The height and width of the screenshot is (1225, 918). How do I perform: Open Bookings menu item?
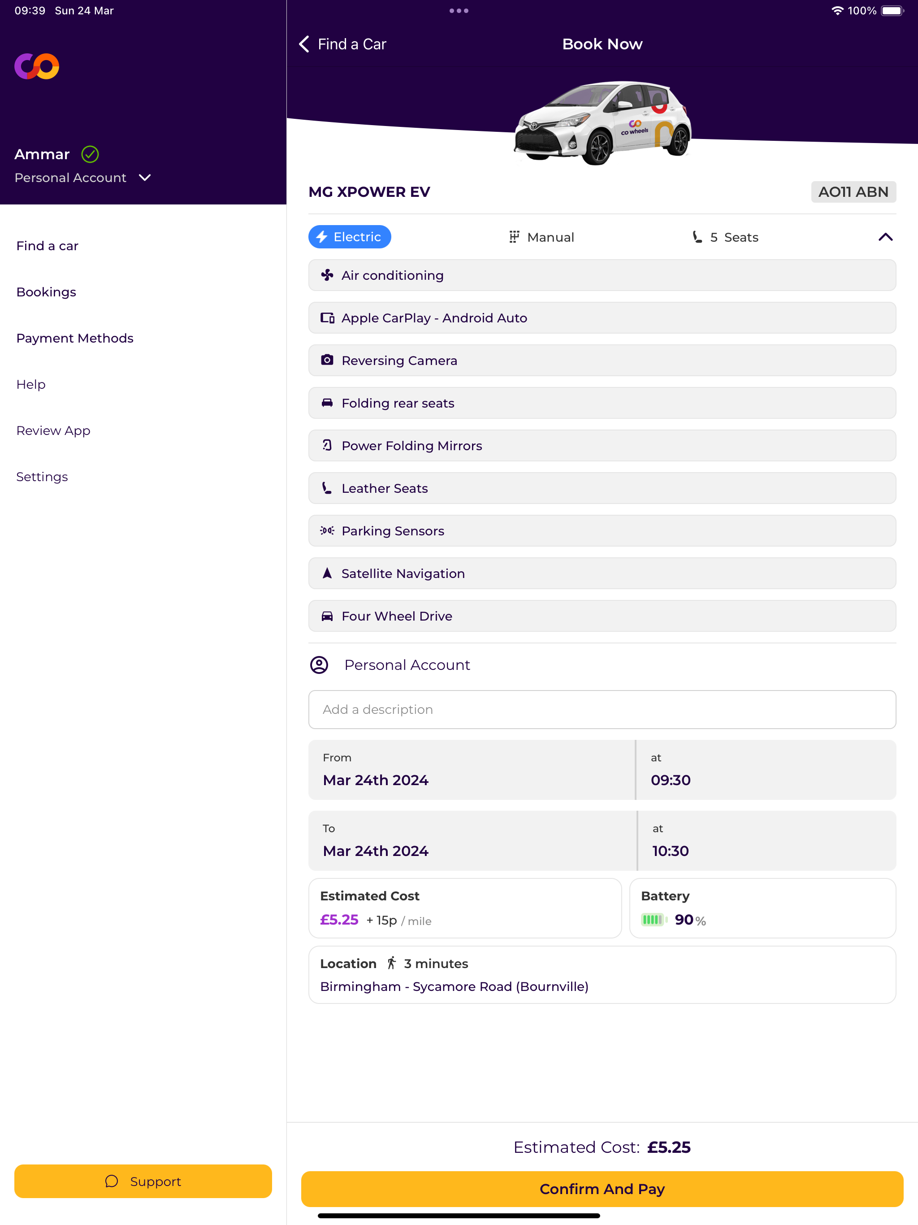[x=47, y=292]
